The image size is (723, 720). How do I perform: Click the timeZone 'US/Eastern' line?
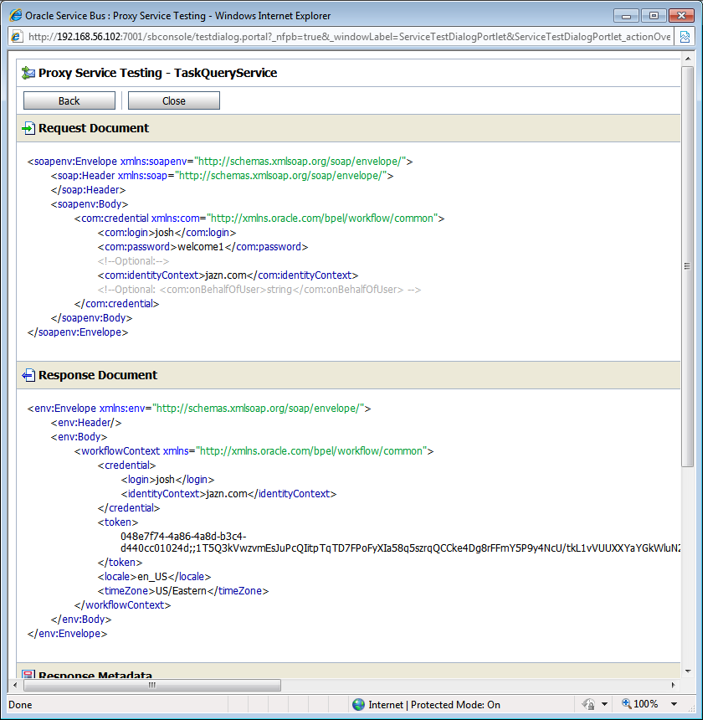point(183,591)
